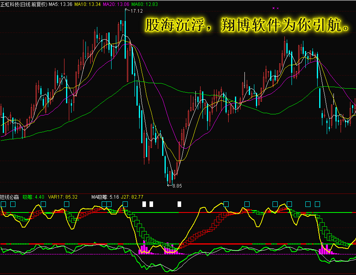Viewport: 356px width, 275px height.
Task: Select the MA5: 13.36 indicator label
Action: (x=61, y=4)
